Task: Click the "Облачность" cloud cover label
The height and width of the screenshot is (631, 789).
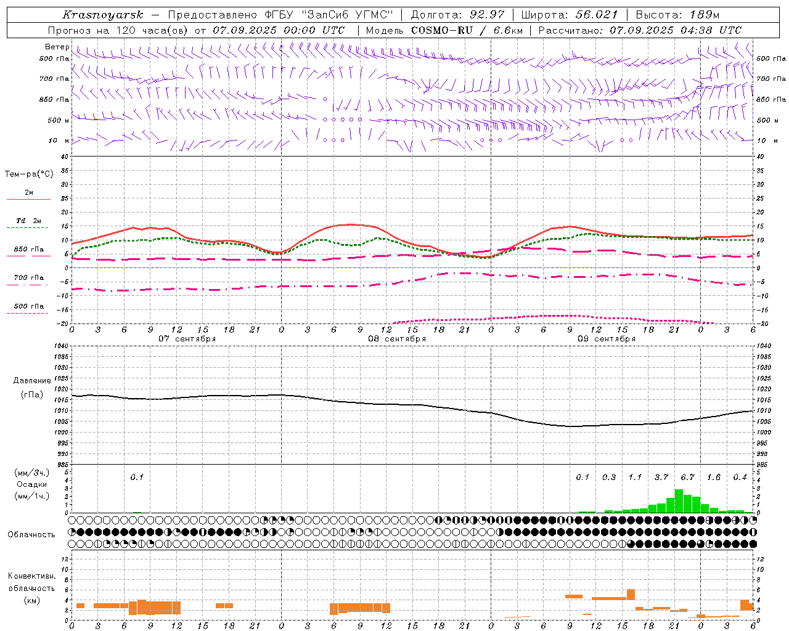Action: click(x=31, y=534)
